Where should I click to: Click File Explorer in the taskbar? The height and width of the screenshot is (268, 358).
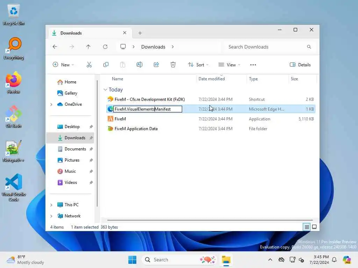pos(226,260)
